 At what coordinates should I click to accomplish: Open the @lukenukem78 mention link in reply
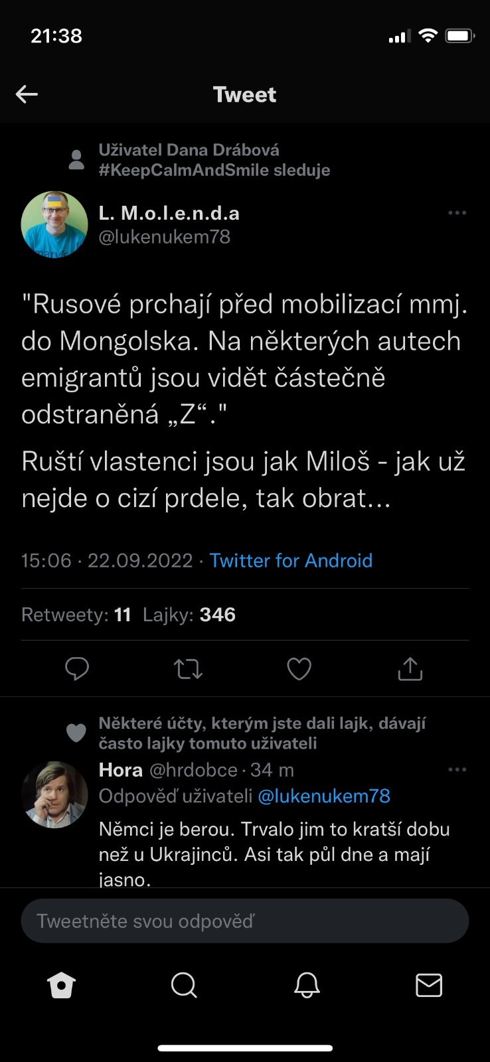[x=323, y=796]
